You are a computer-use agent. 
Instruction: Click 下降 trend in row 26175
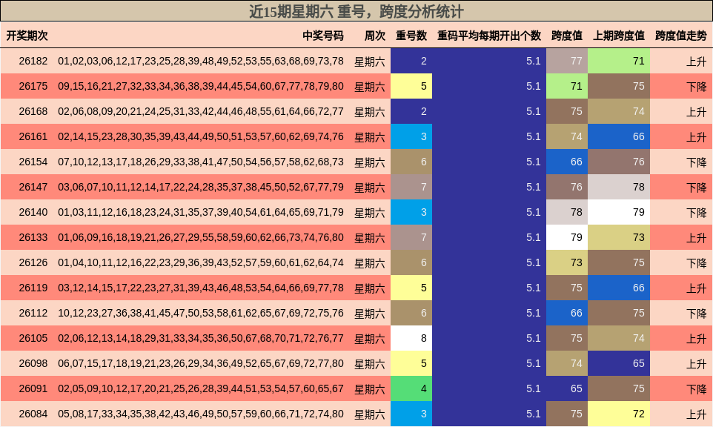point(696,87)
